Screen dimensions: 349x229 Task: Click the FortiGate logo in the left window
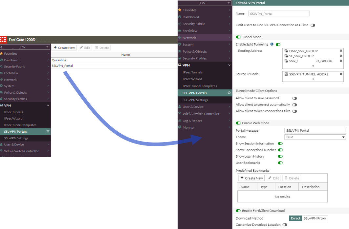point(3,40)
